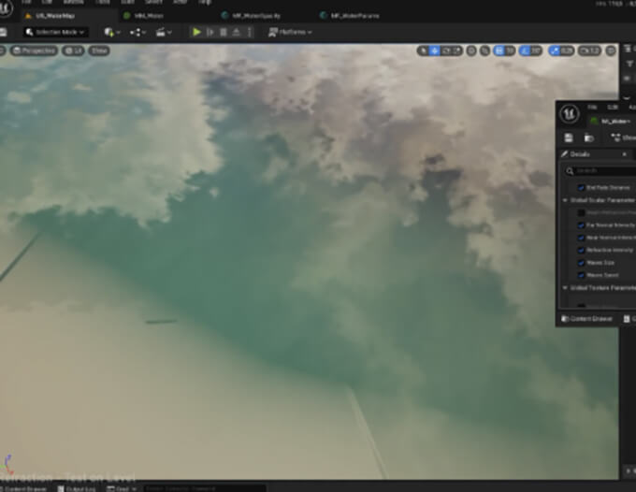This screenshot has height=492, width=636.
Task: Click the Save icon in the material window
Action: pos(569,137)
